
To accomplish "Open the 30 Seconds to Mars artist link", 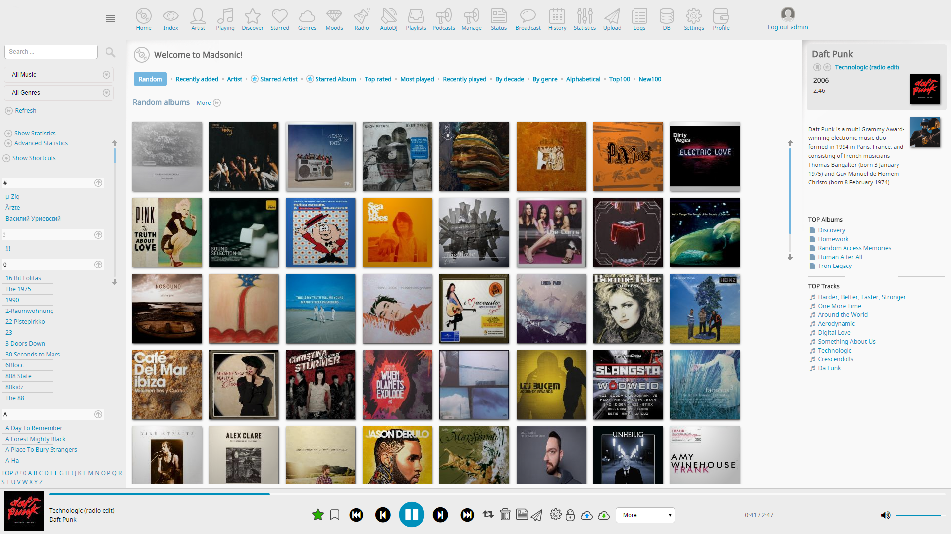I will coord(33,355).
